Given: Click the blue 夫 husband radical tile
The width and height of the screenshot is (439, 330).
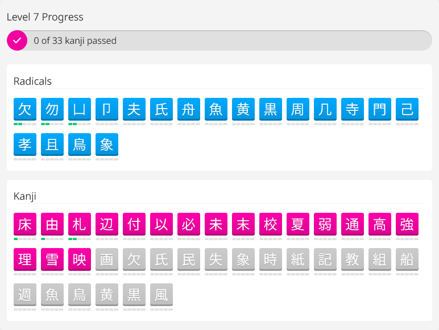Looking at the screenshot, I should [134, 109].
